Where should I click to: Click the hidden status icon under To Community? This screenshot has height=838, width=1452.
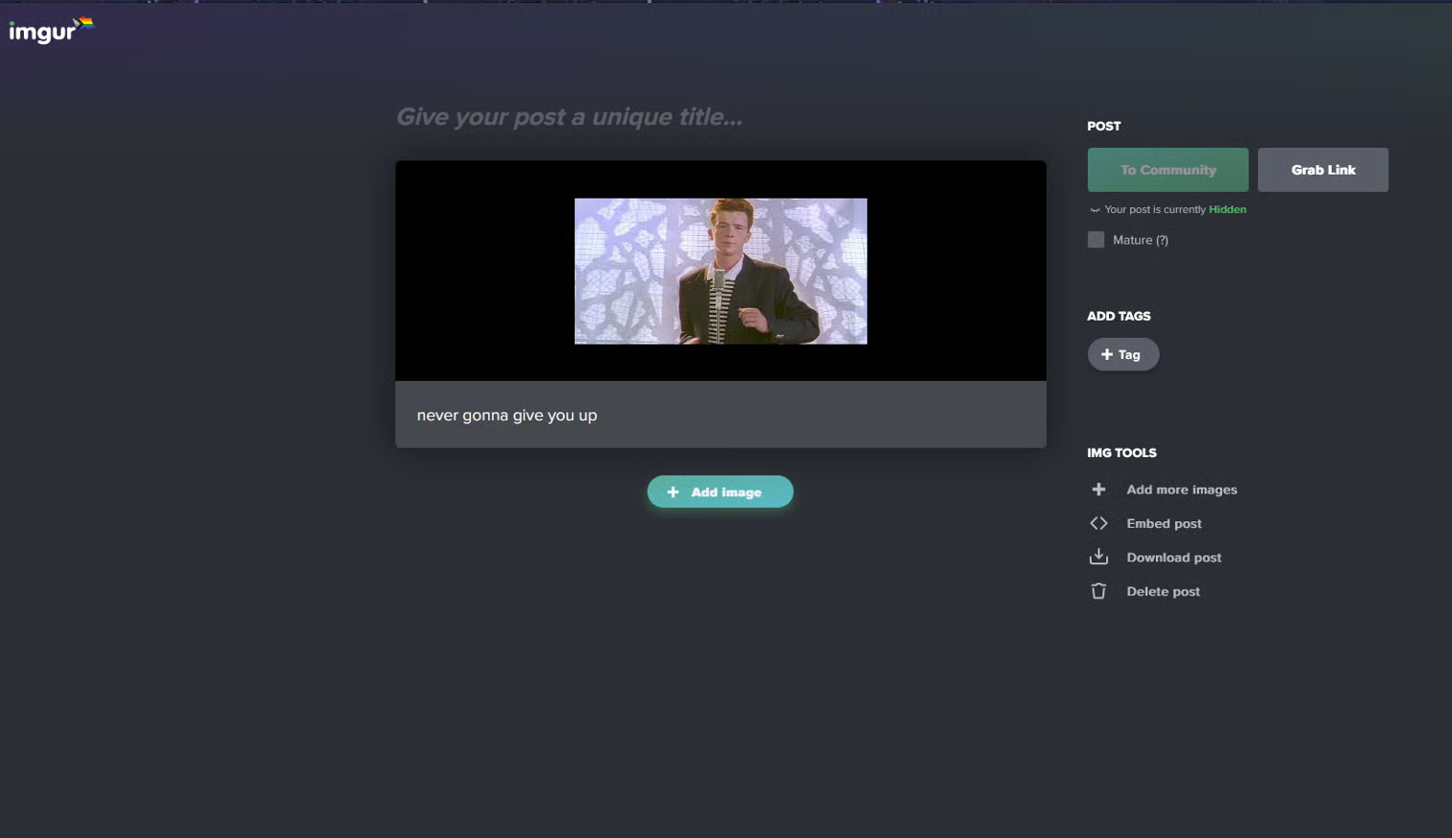tap(1095, 210)
